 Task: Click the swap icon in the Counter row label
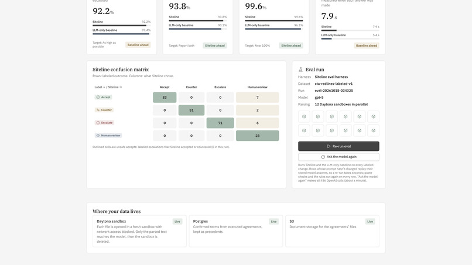98,110
